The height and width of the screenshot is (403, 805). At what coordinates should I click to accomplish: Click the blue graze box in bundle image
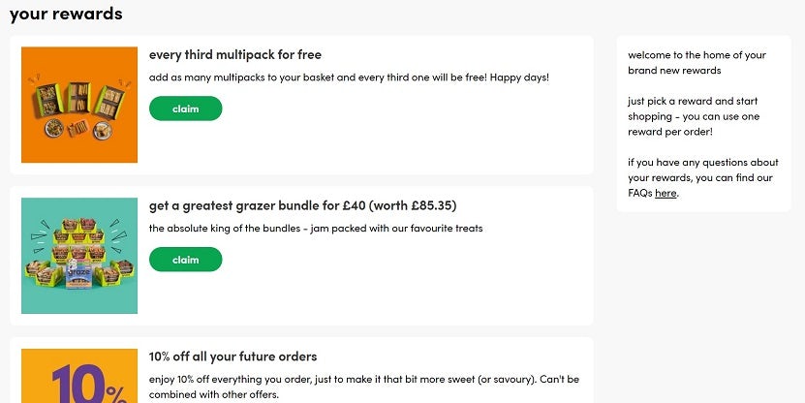pos(78,274)
